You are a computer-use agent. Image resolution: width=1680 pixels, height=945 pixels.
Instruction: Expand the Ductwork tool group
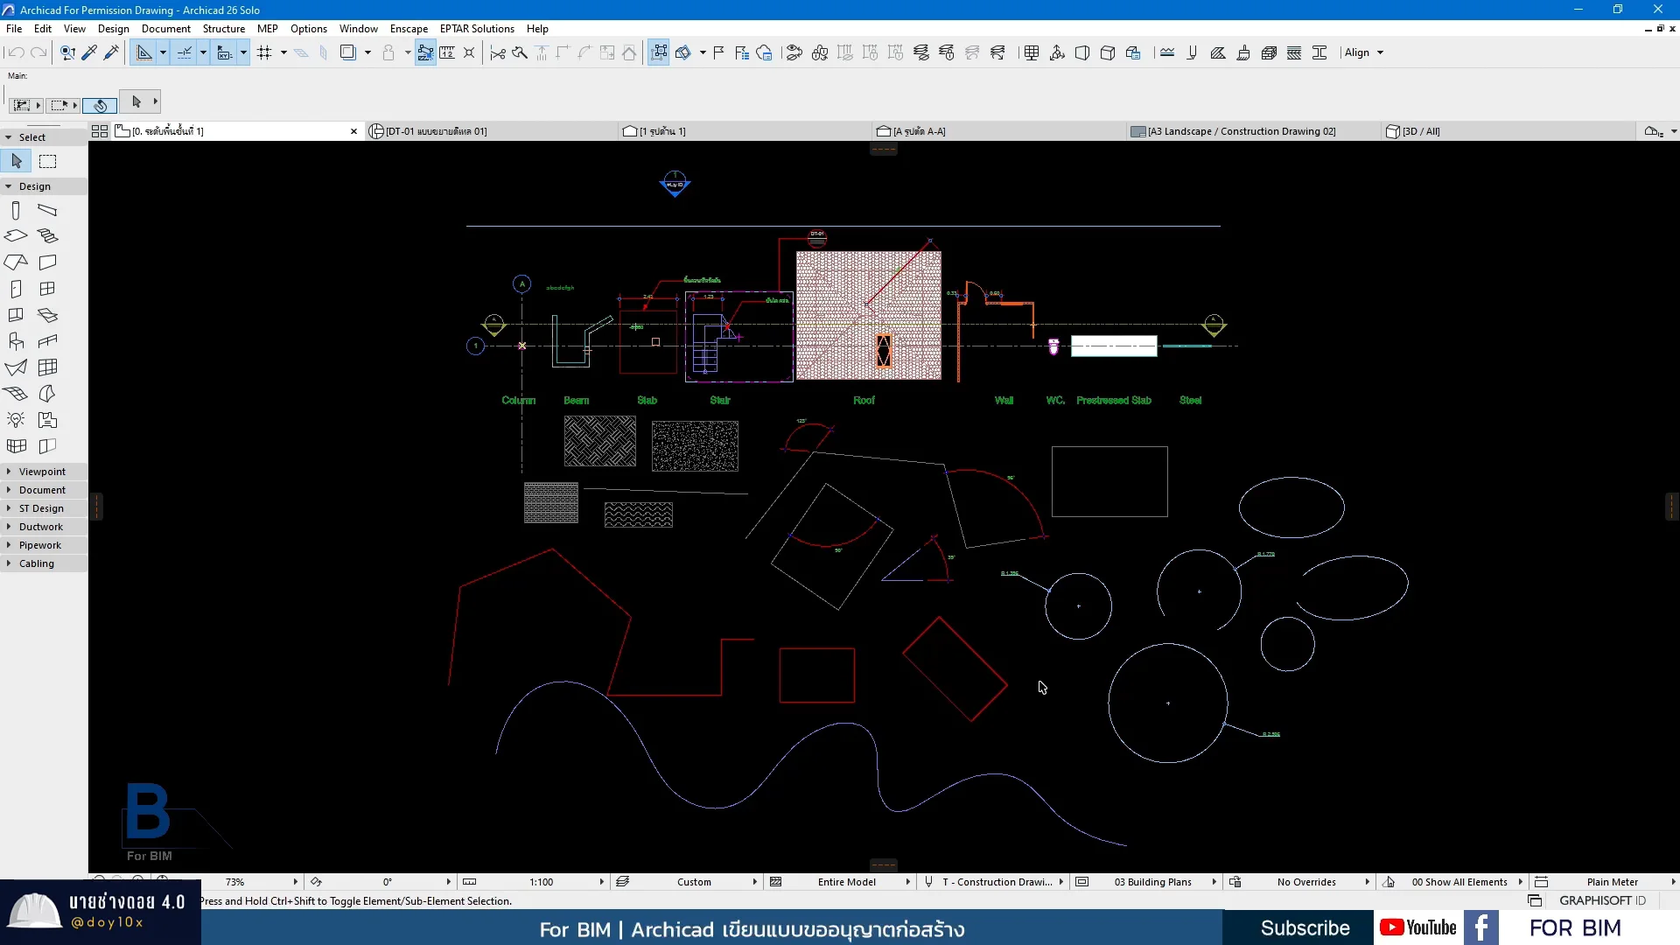9,527
